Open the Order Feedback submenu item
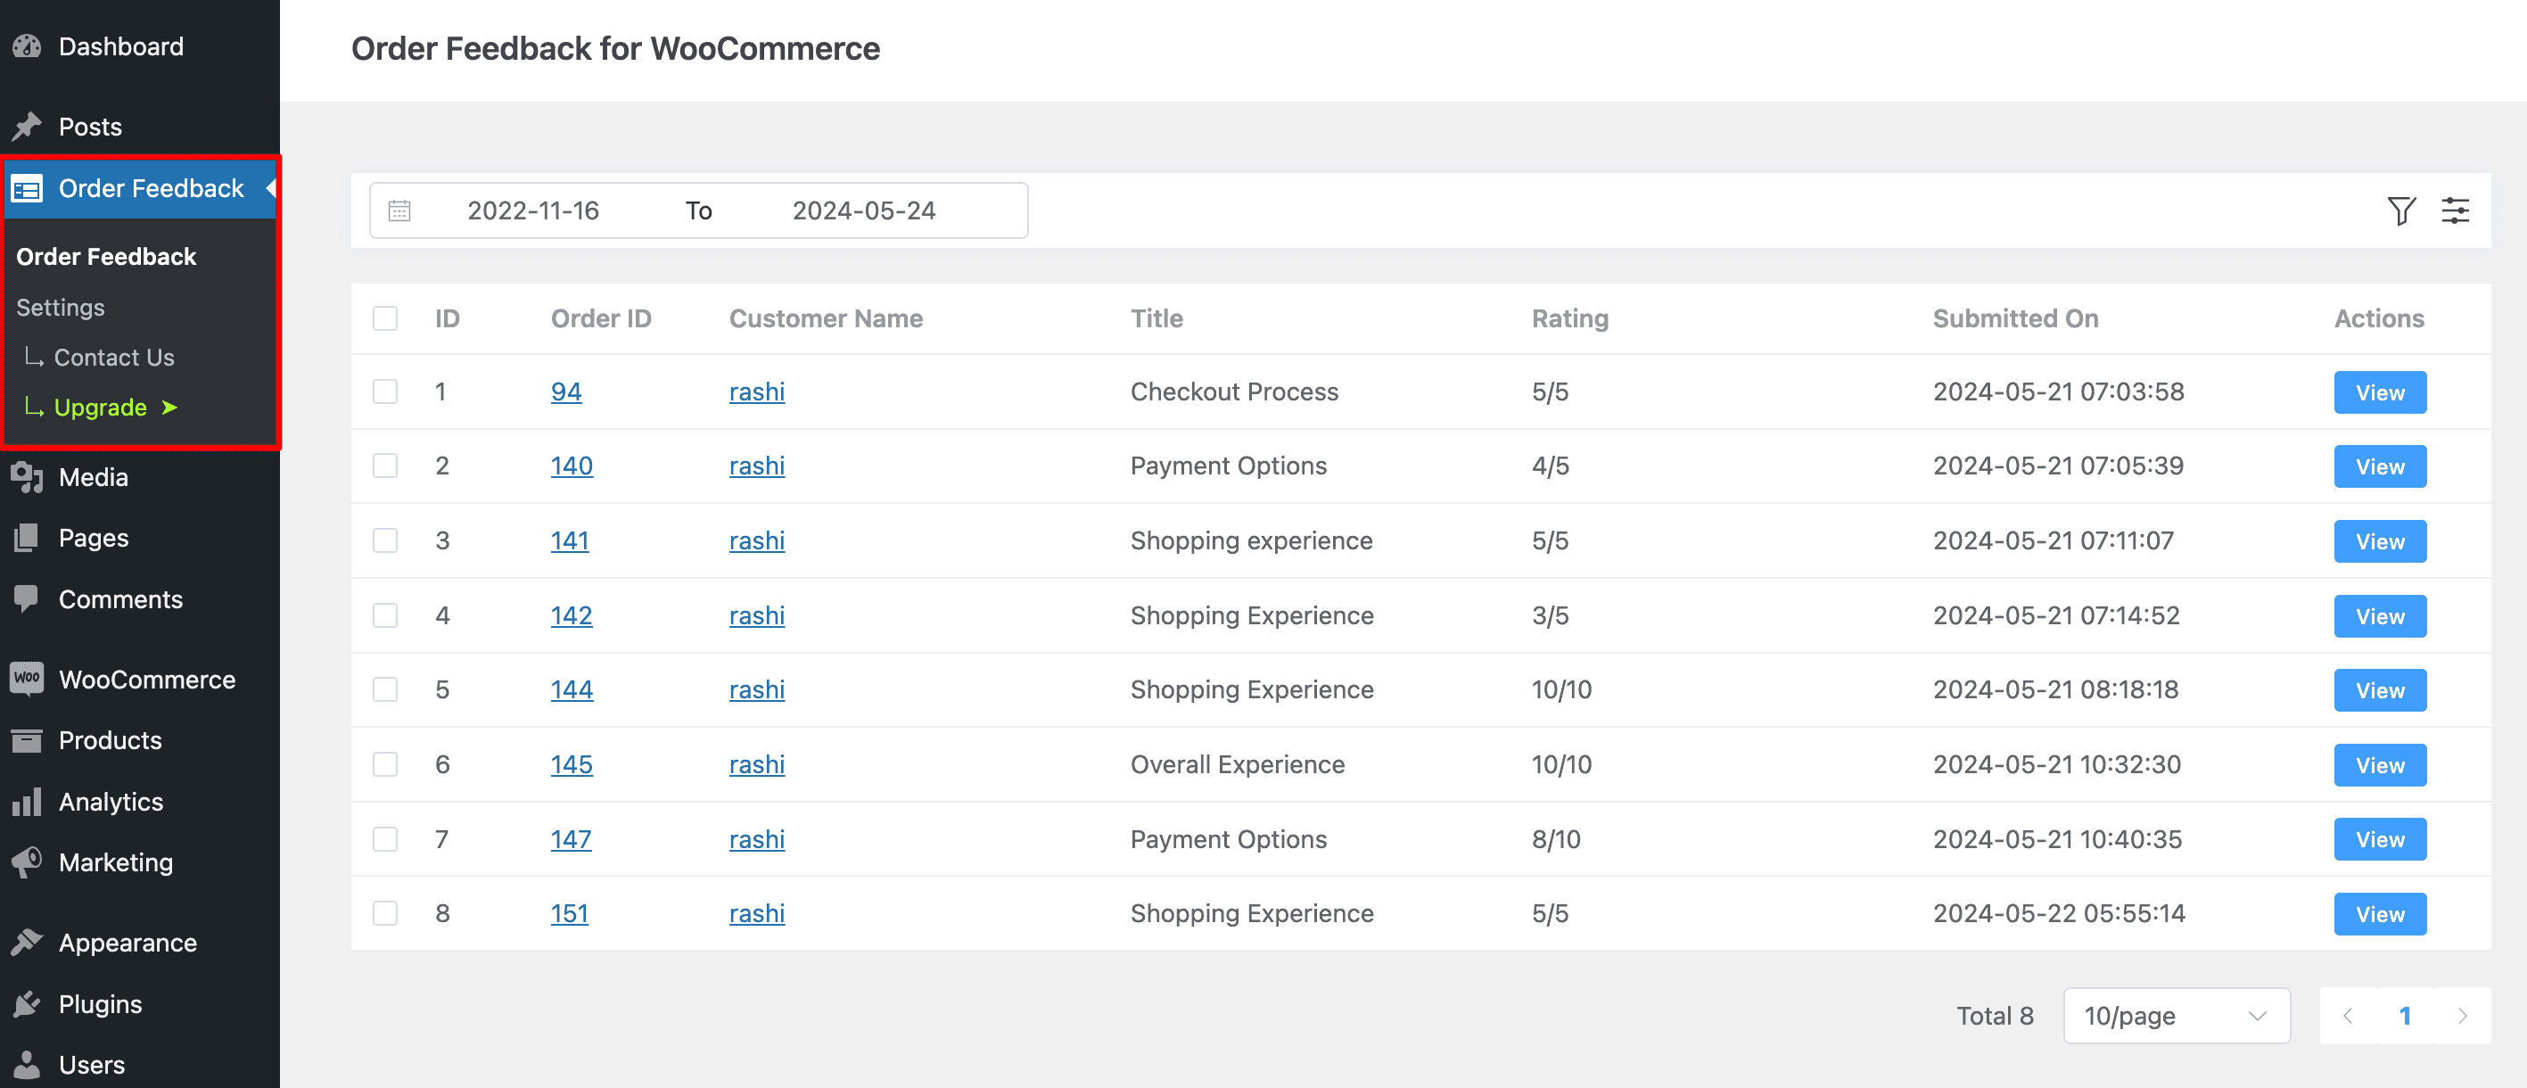The image size is (2527, 1088). coord(106,256)
